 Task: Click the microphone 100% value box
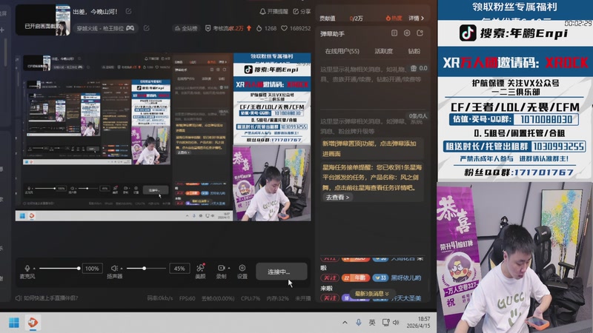click(92, 269)
